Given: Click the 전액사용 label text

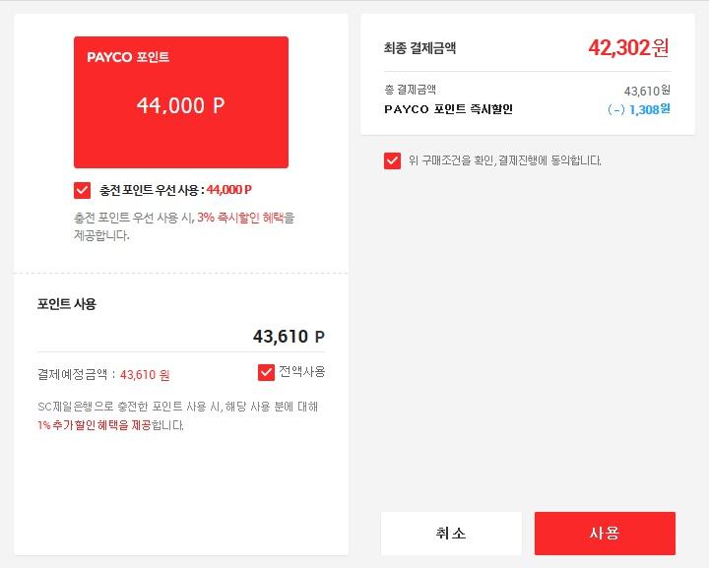Looking at the screenshot, I should pyautogui.click(x=301, y=372).
